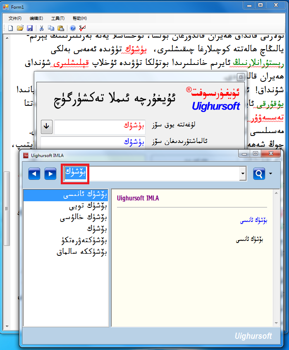Select list entry 'بۆشۈكتەۋرەتكۈ'
This screenshot has width=289, height=350.
[x=66, y=240]
